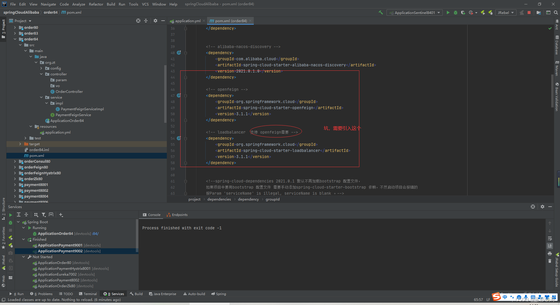Select OrderController in the project tree
Viewport: 560px width, 305px height.
click(69, 91)
